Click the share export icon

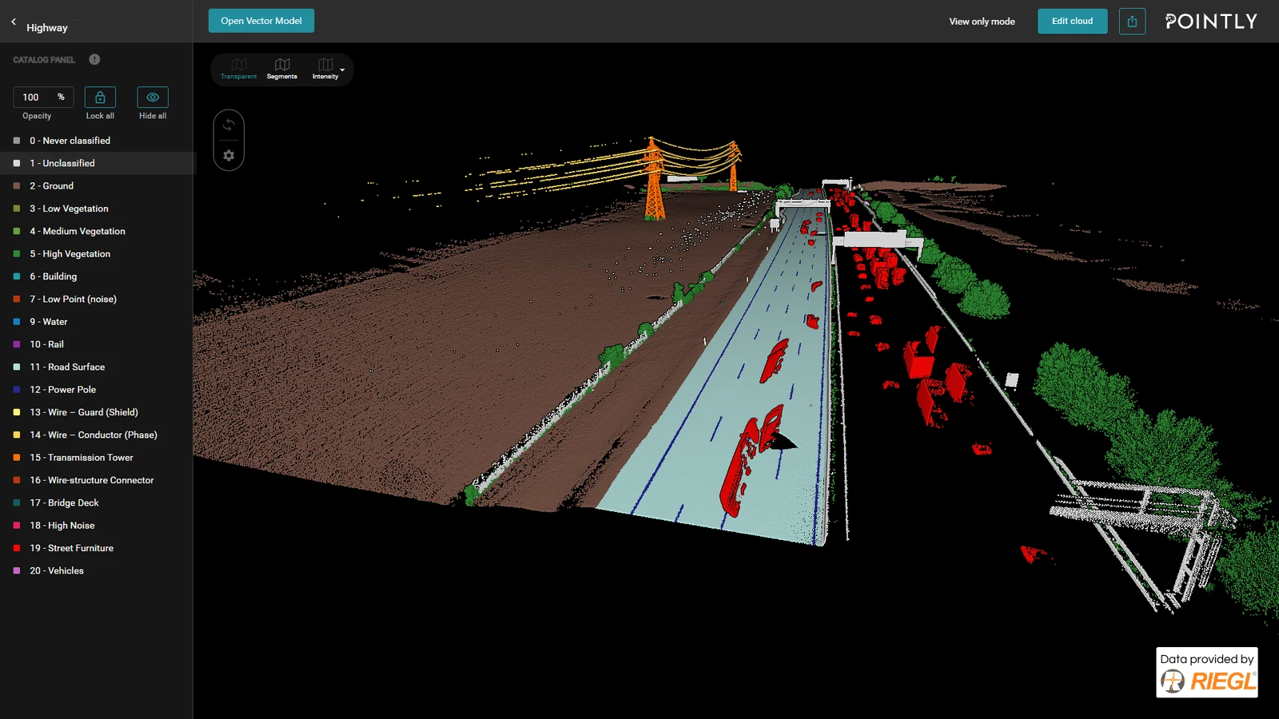point(1132,22)
